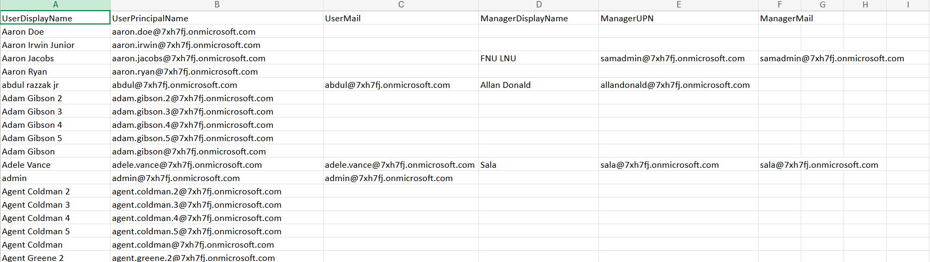Select column B header
This screenshot has height=262, width=930.
216,5
